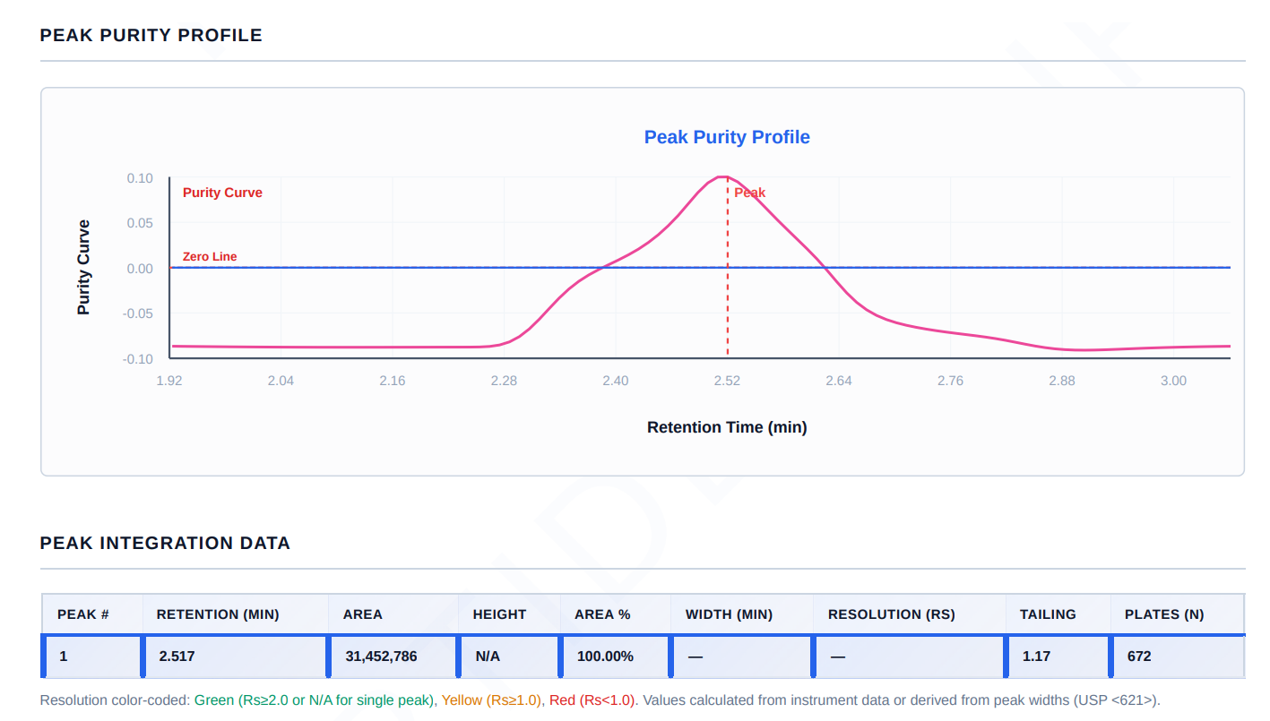Click the red Peak marker label

coord(750,193)
